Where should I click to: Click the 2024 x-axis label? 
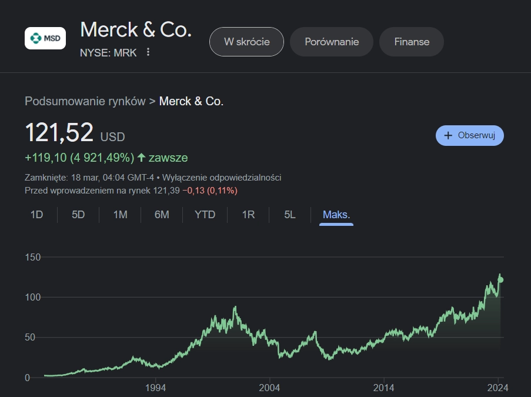(498, 388)
